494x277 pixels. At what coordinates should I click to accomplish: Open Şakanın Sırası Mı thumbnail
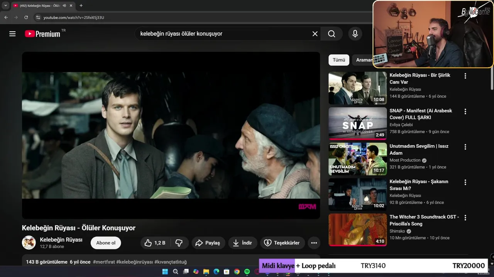pyautogui.click(x=358, y=194)
